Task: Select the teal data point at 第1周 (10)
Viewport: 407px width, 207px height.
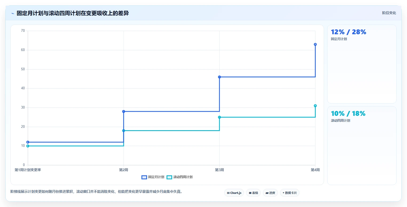Action: click(x=28, y=146)
